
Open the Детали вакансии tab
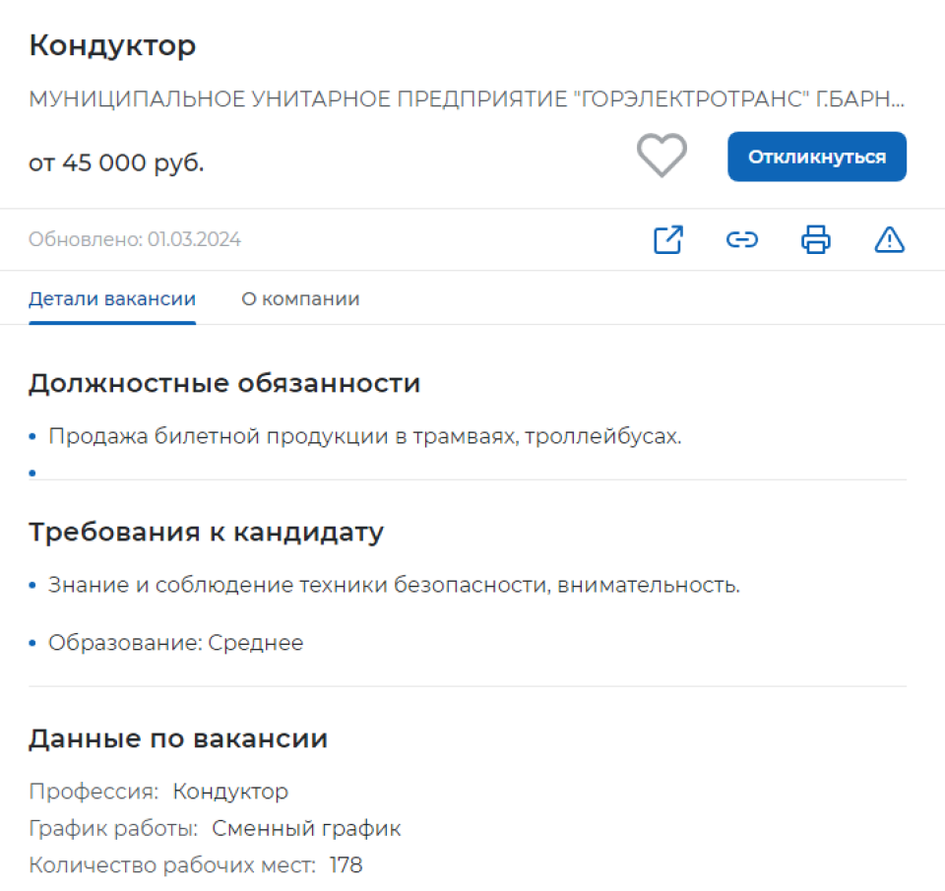(x=111, y=298)
